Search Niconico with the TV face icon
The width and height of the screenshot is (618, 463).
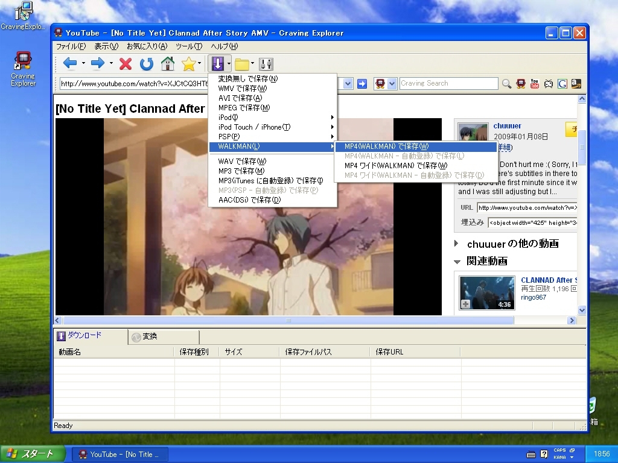[548, 83]
